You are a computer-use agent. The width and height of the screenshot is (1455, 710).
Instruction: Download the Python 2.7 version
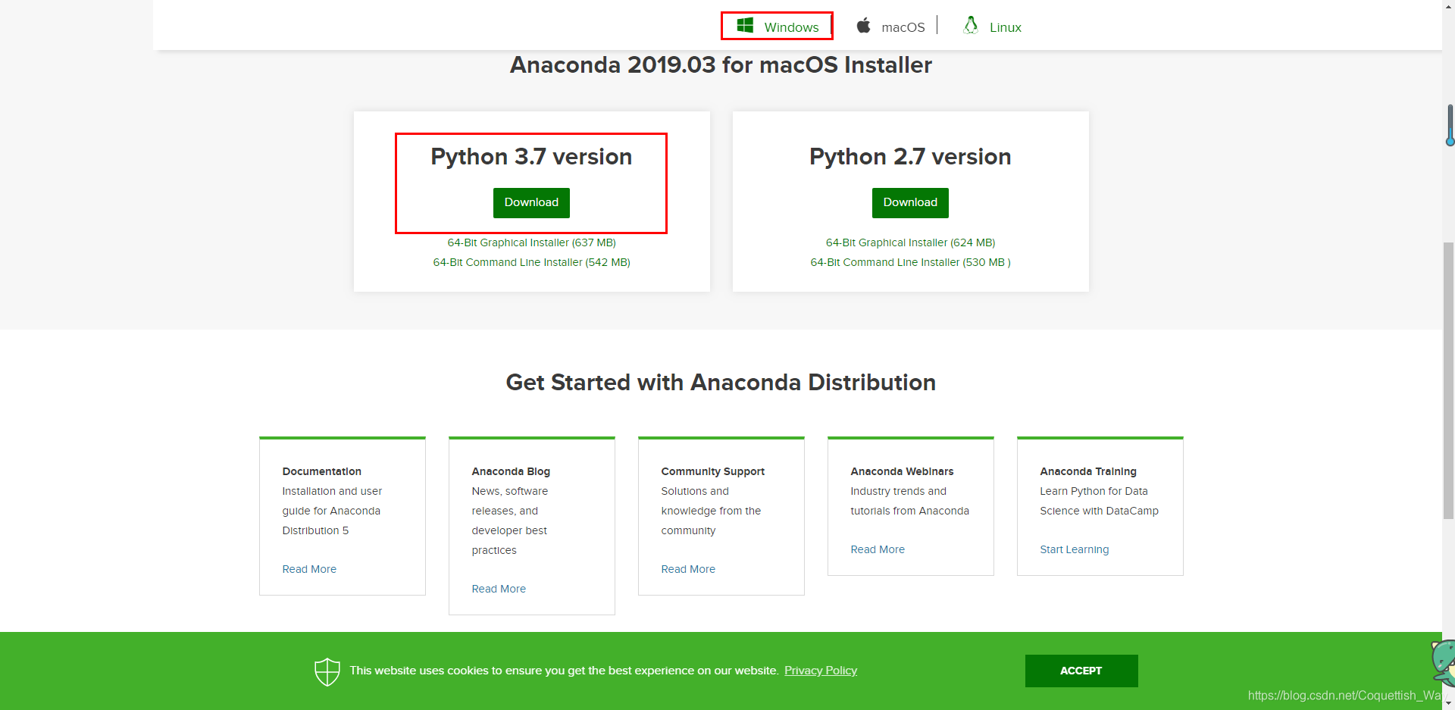pyautogui.click(x=910, y=202)
